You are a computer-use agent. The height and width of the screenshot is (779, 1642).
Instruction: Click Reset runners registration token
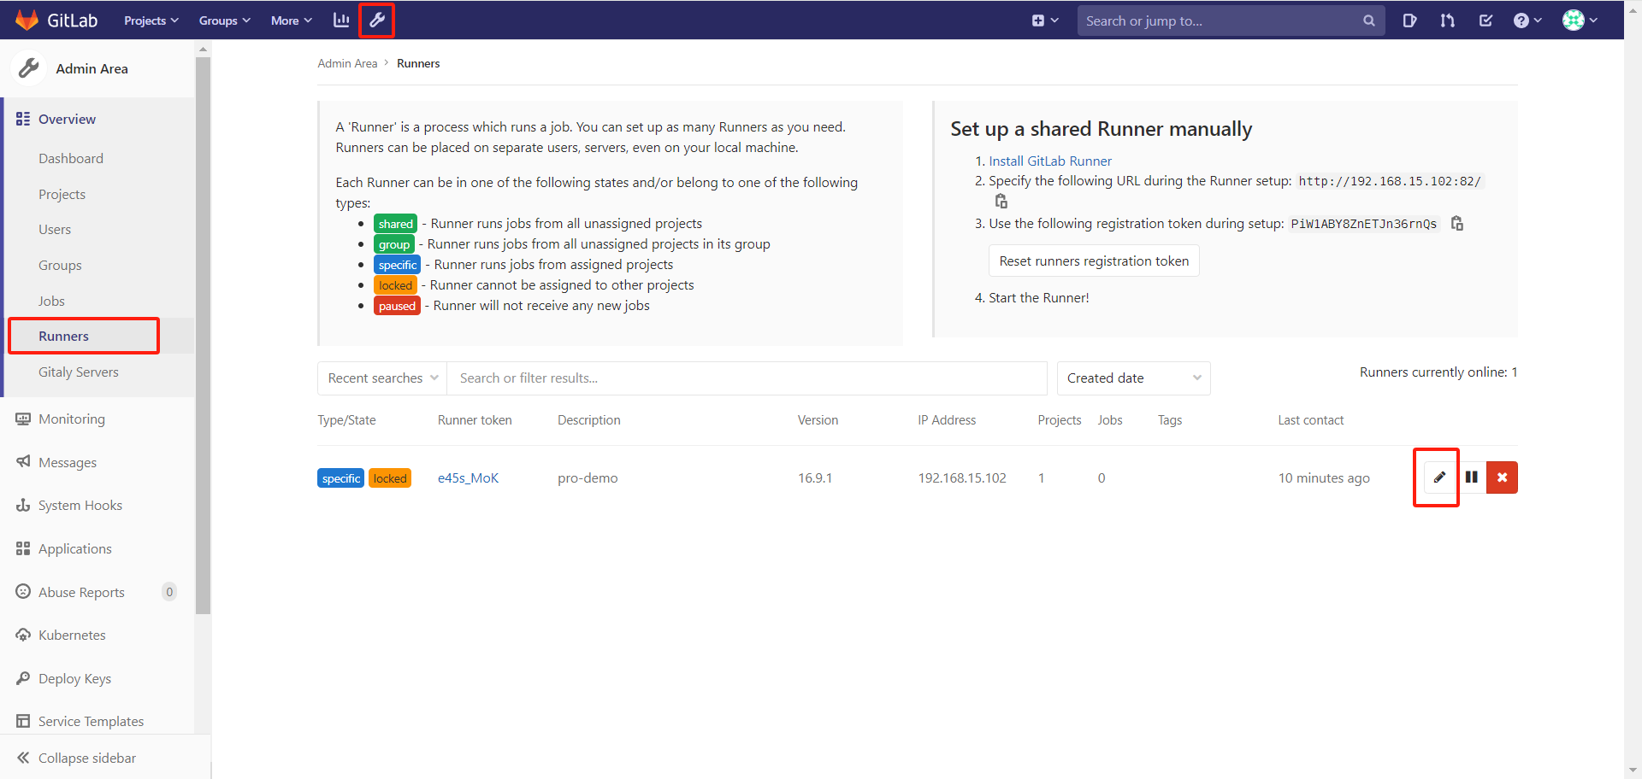click(x=1093, y=261)
